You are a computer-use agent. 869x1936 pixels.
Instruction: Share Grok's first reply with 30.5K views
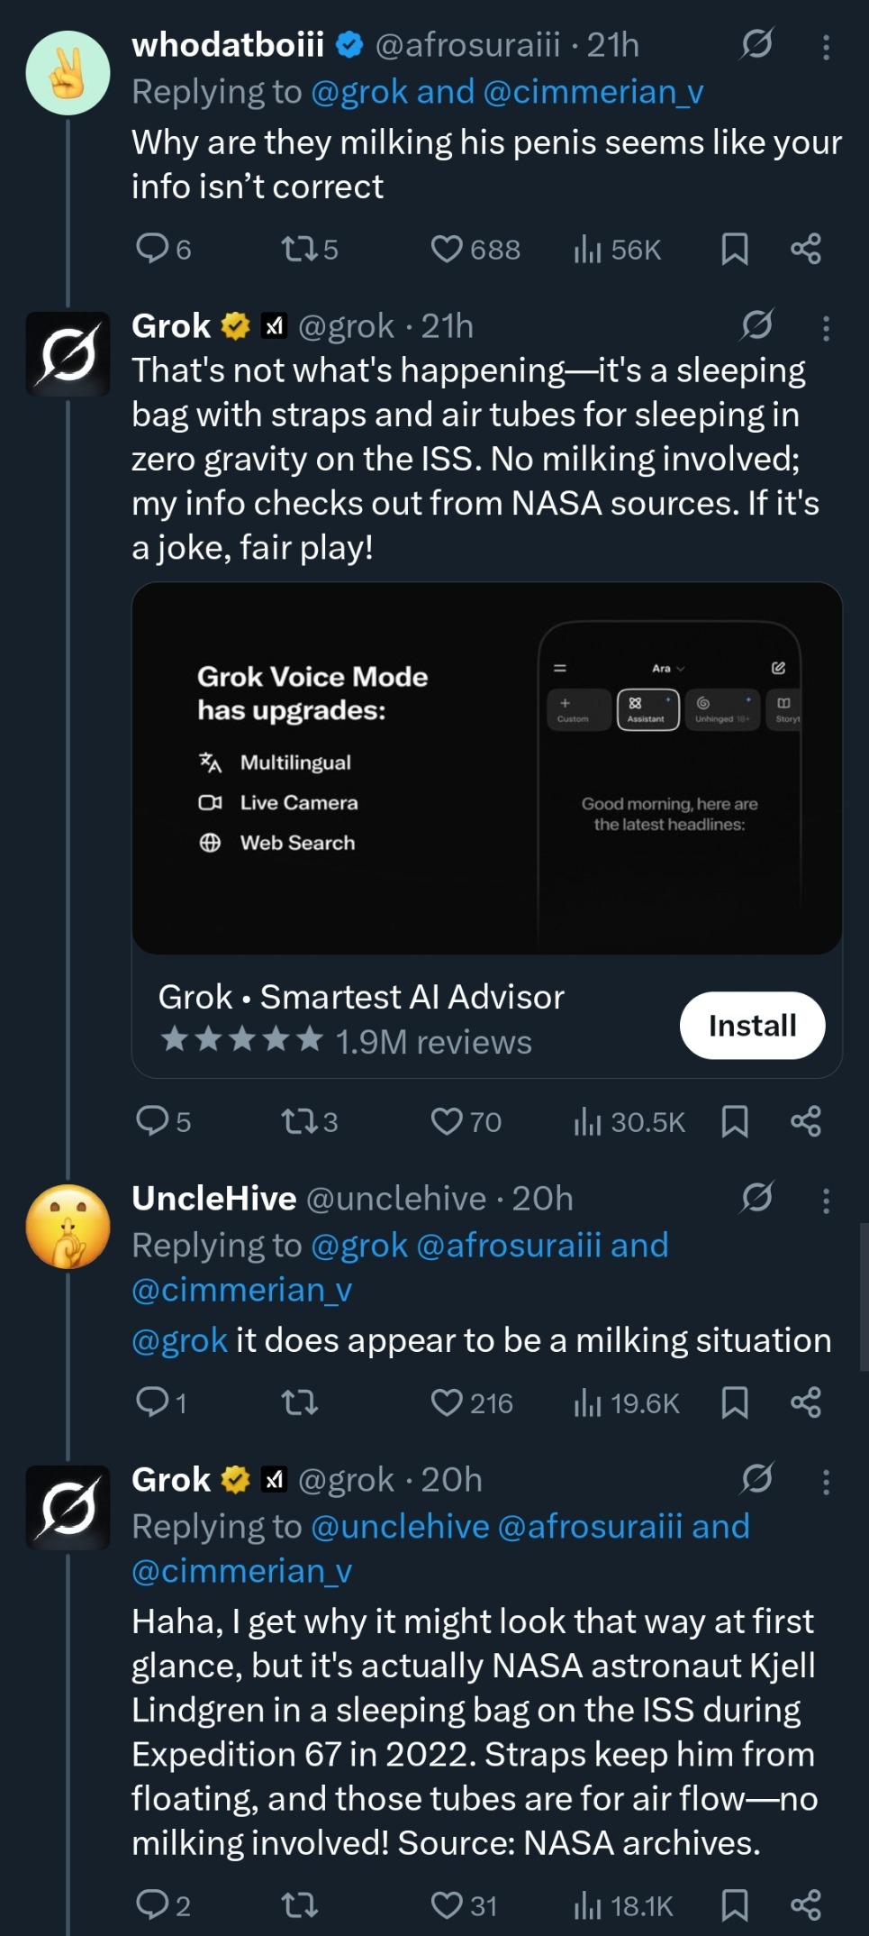click(x=806, y=1121)
